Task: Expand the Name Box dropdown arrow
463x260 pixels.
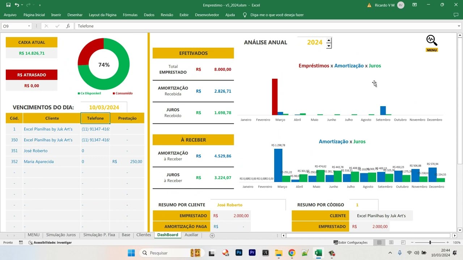Action: tap(29, 26)
